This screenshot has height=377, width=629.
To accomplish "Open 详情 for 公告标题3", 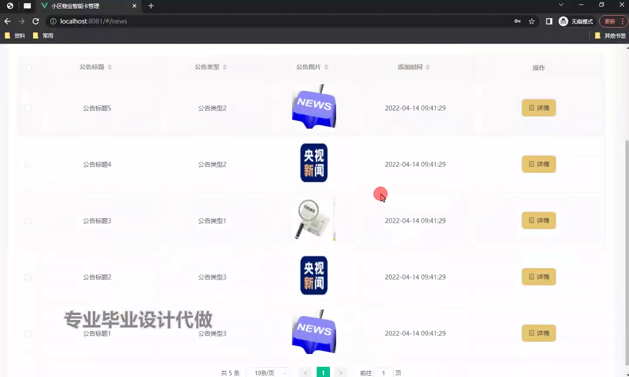I will click(539, 220).
